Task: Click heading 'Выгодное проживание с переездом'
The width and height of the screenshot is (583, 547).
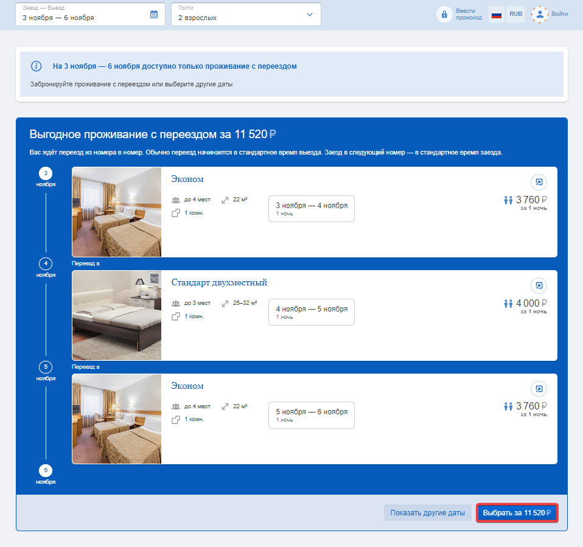Action: click(x=125, y=134)
